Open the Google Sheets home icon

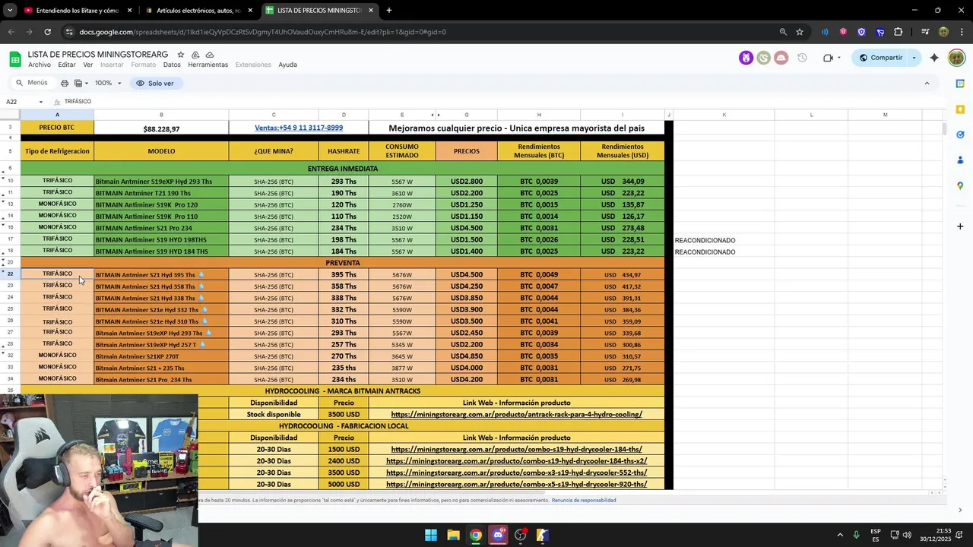[x=14, y=59]
